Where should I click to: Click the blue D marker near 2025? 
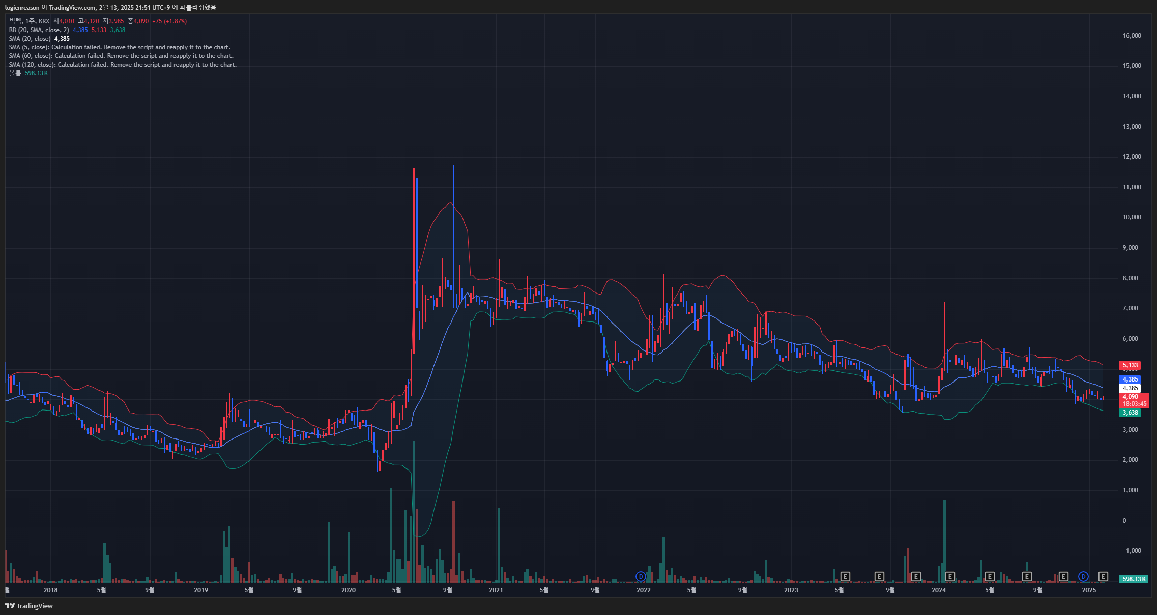coord(1083,576)
